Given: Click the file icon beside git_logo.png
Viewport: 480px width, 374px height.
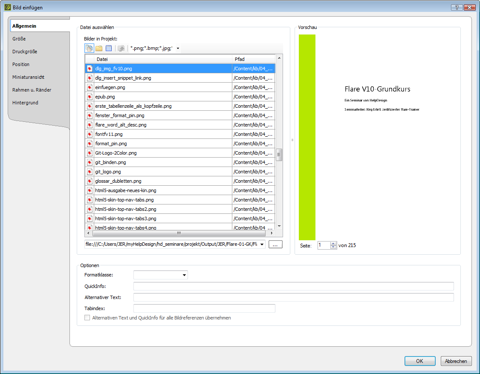Looking at the screenshot, I should coord(90,172).
